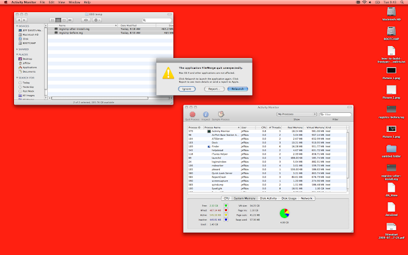Select BOOTCAMP drive icon on the desktop
408x255 pixels.
click(391, 31)
